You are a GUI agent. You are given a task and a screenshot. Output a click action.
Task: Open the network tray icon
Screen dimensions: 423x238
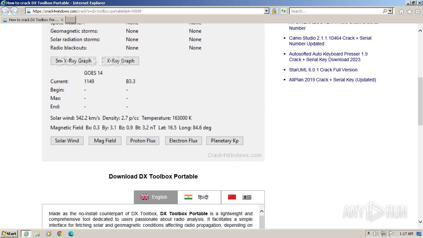point(384,234)
